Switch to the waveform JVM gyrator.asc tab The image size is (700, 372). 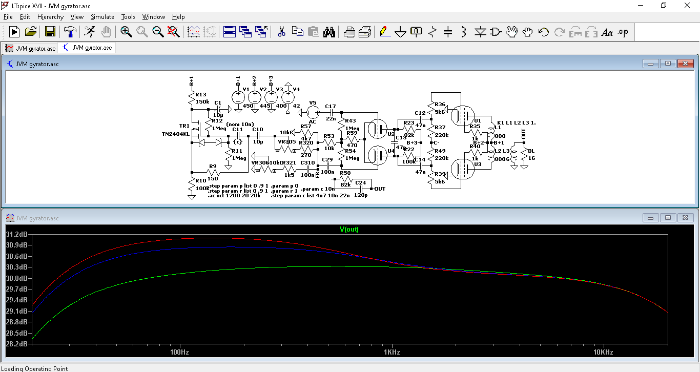click(x=30, y=48)
